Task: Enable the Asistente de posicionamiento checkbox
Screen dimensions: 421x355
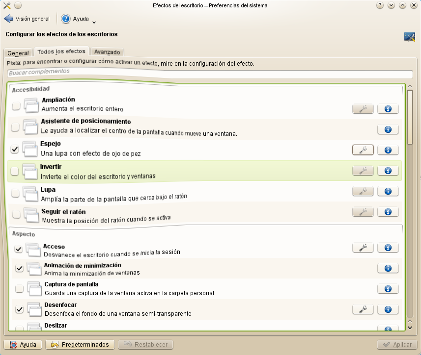Action: click(x=15, y=127)
